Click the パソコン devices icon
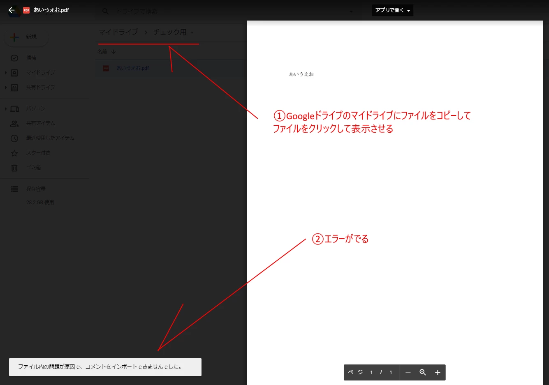The width and height of the screenshot is (549, 385). click(x=14, y=109)
